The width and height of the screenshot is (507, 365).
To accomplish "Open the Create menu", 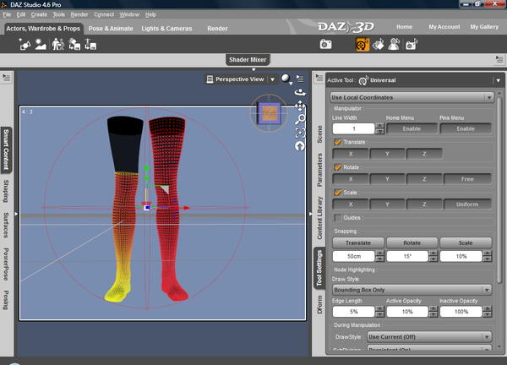I will (39, 14).
